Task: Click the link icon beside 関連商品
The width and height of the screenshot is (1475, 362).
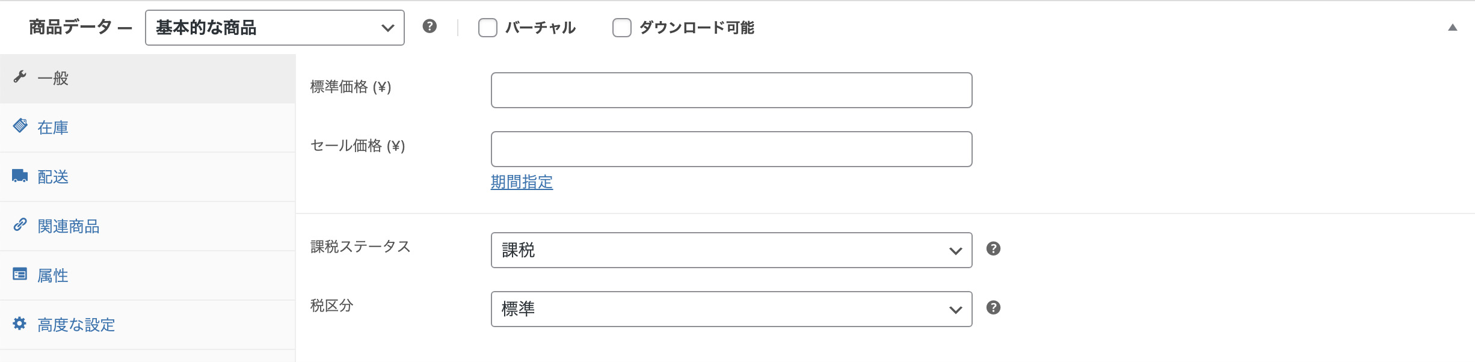Action: coord(20,225)
